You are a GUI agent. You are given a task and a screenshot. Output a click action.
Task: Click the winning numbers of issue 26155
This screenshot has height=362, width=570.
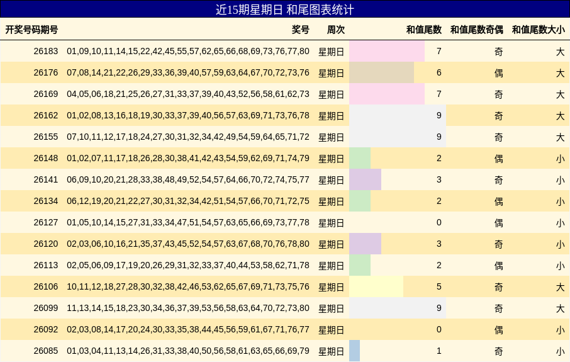188,137
